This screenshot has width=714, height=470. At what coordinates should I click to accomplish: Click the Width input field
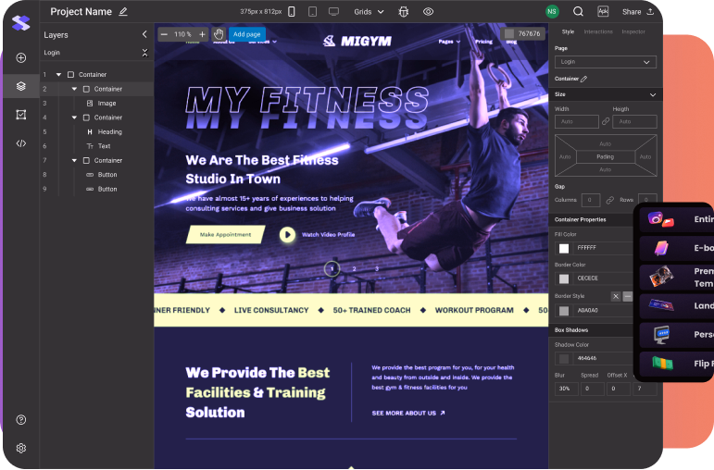pyautogui.click(x=577, y=121)
